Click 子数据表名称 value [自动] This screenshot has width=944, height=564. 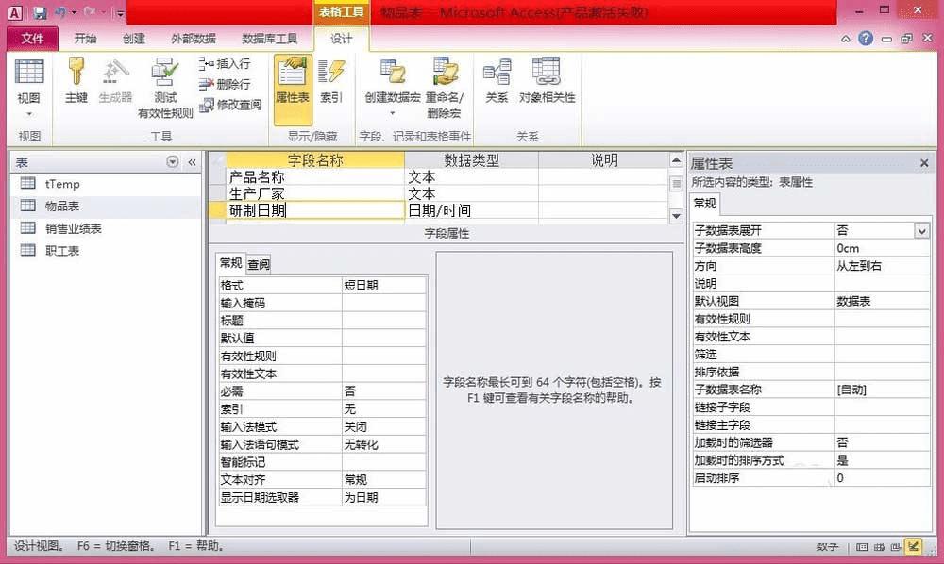(882, 390)
